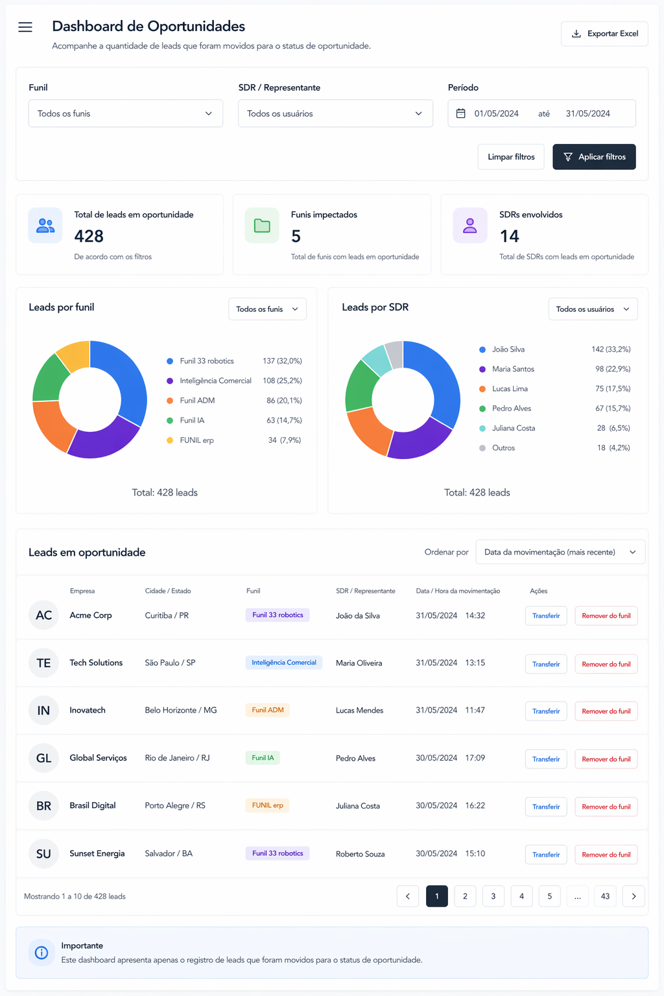Image resolution: width=664 pixels, height=996 pixels.
Task: Click Exportar Excel button
Action: [604, 34]
